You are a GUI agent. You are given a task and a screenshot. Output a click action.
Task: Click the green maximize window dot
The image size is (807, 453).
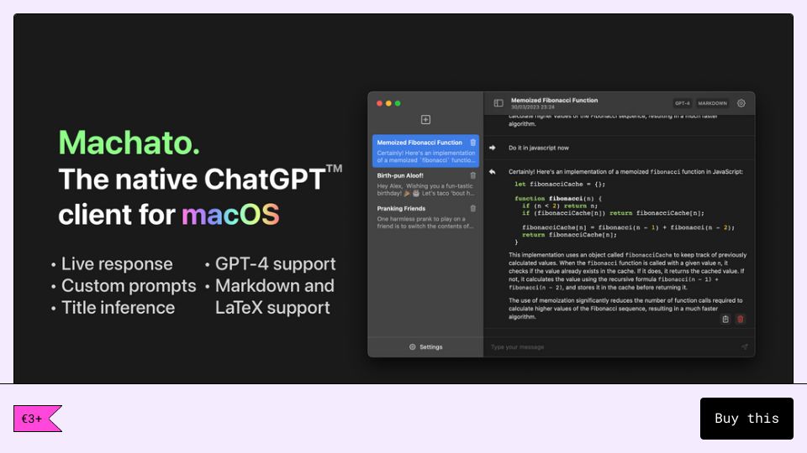pyautogui.click(x=398, y=103)
